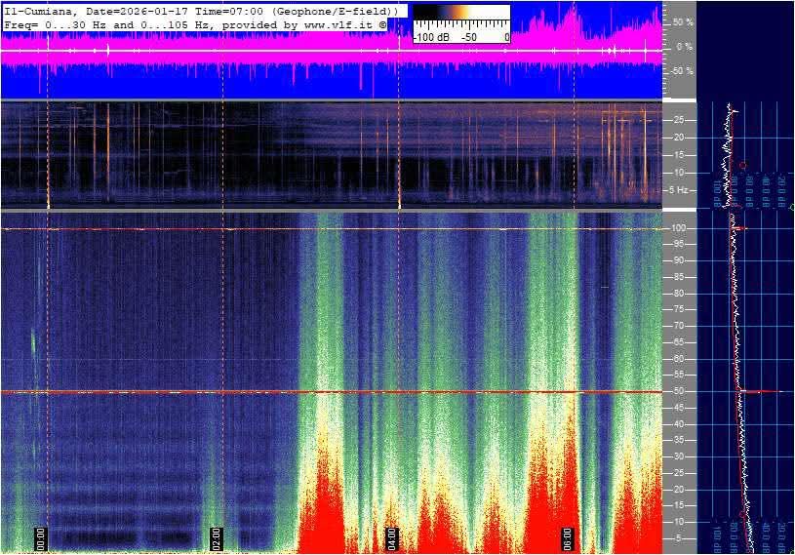This screenshot has height=555, width=795.
Task: Click the 04:00 time marker label
Action: pos(392,537)
